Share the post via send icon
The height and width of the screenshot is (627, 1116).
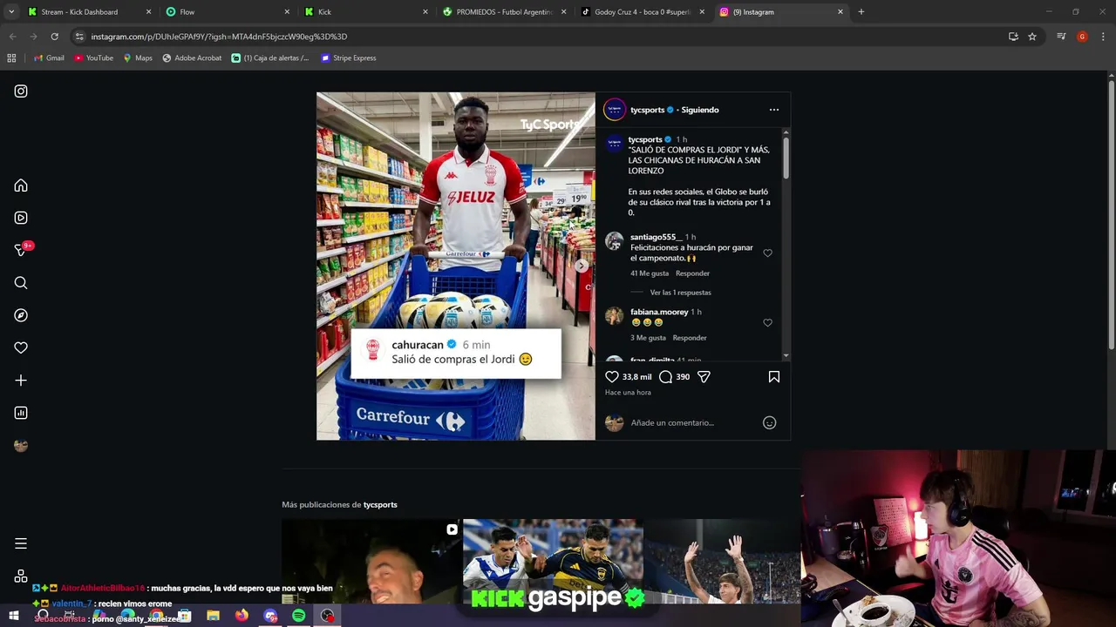tap(704, 376)
